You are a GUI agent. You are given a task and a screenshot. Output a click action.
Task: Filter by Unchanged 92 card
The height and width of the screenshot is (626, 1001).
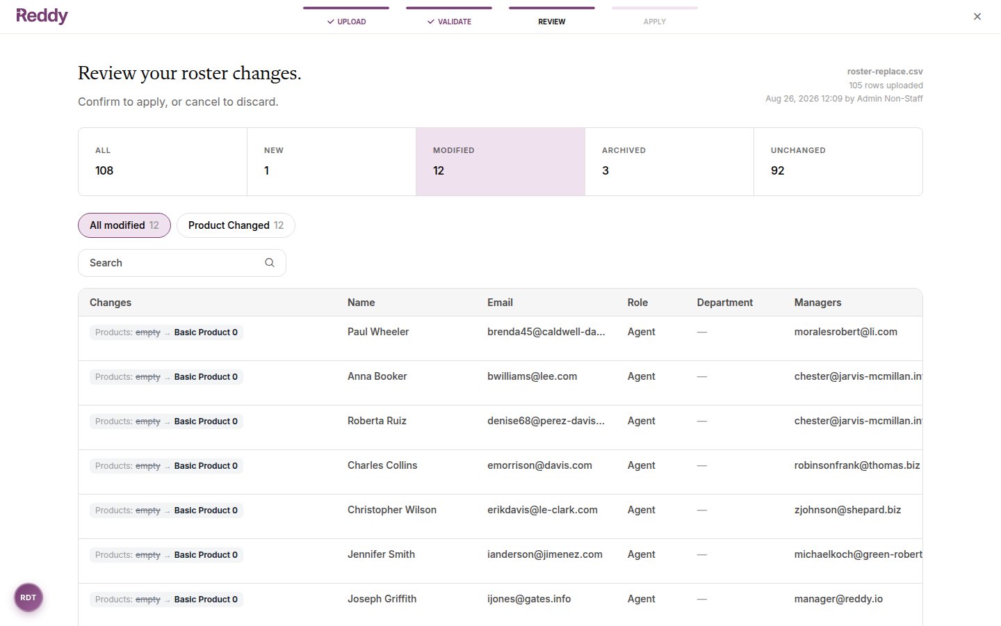[838, 161]
